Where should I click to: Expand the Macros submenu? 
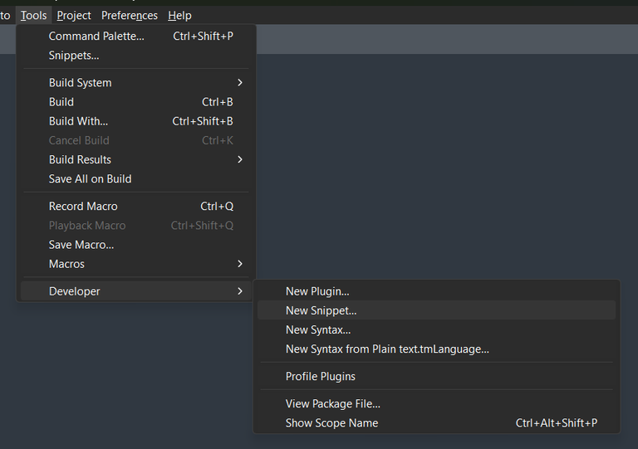click(x=66, y=263)
